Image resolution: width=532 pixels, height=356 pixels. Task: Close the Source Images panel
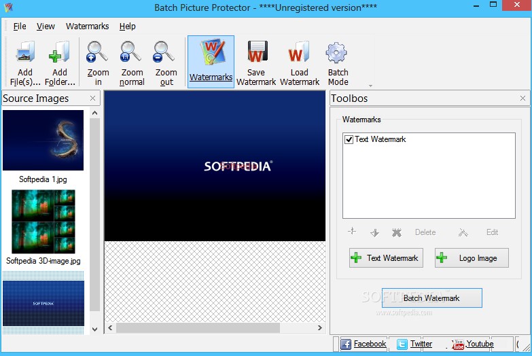[x=92, y=98]
